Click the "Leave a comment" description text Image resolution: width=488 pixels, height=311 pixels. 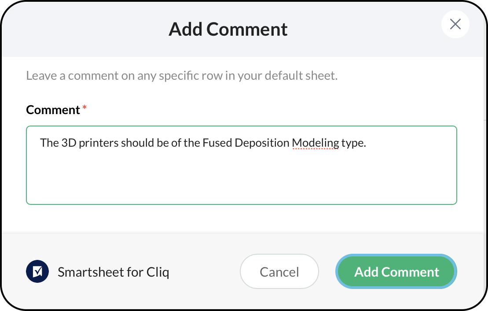(x=181, y=76)
